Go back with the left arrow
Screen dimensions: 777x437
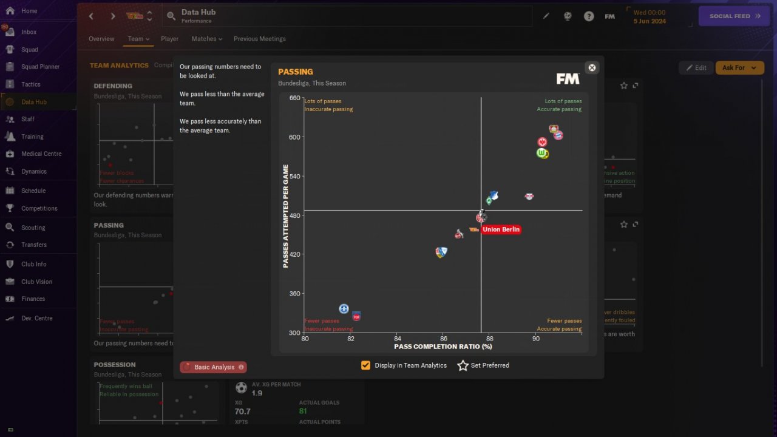tap(92, 16)
